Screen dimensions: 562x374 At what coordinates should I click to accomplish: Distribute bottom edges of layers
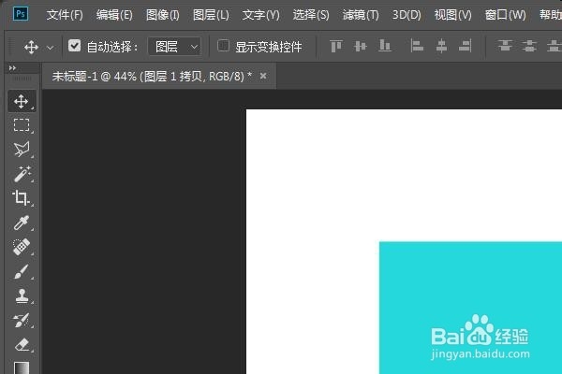[x=554, y=46]
